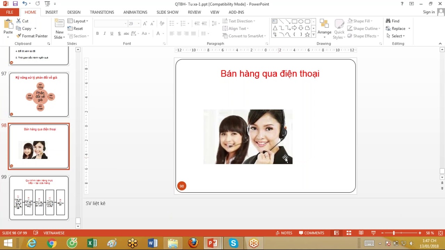Click the Reading View status bar icon
The height and width of the screenshot is (250, 445).
pyautogui.click(x=361, y=233)
